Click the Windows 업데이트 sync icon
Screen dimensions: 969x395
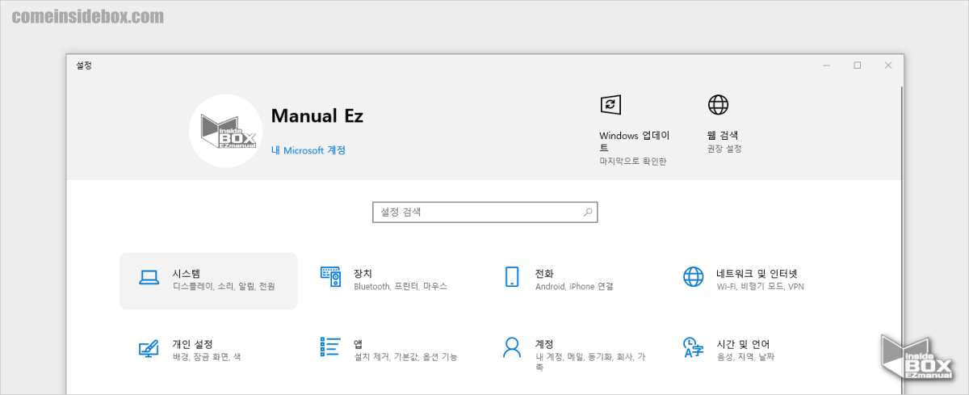[610, 104]
